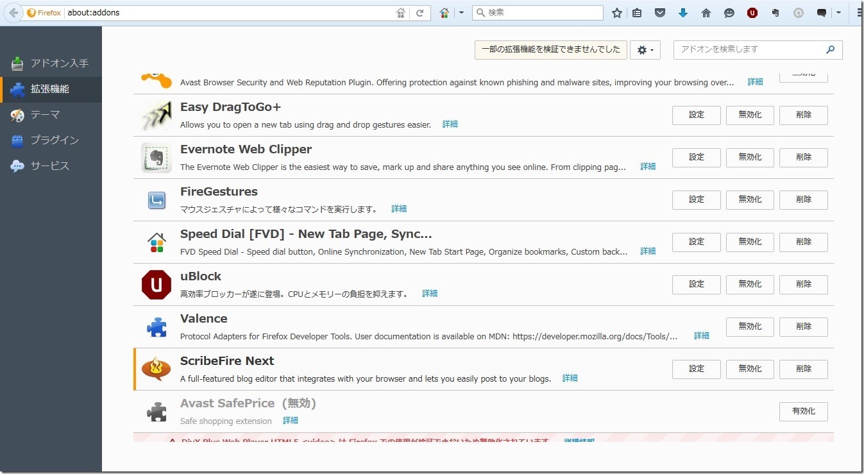The width and height of the screenshot is (864, 474).
Task: Click the FireGestures extension icon
Action: tap(157, 200)
